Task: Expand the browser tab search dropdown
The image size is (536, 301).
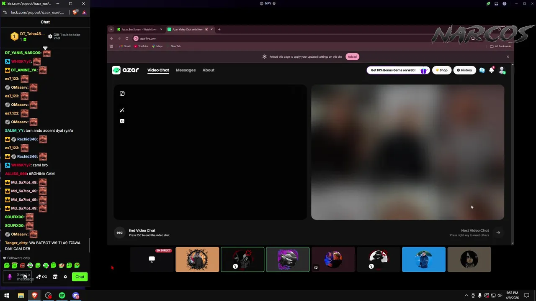Action: [111, 29]
